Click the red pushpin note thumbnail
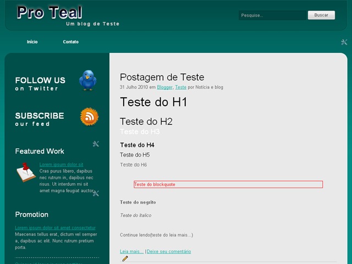This screenshot has height=264, width=352. [x=26, y=172]
